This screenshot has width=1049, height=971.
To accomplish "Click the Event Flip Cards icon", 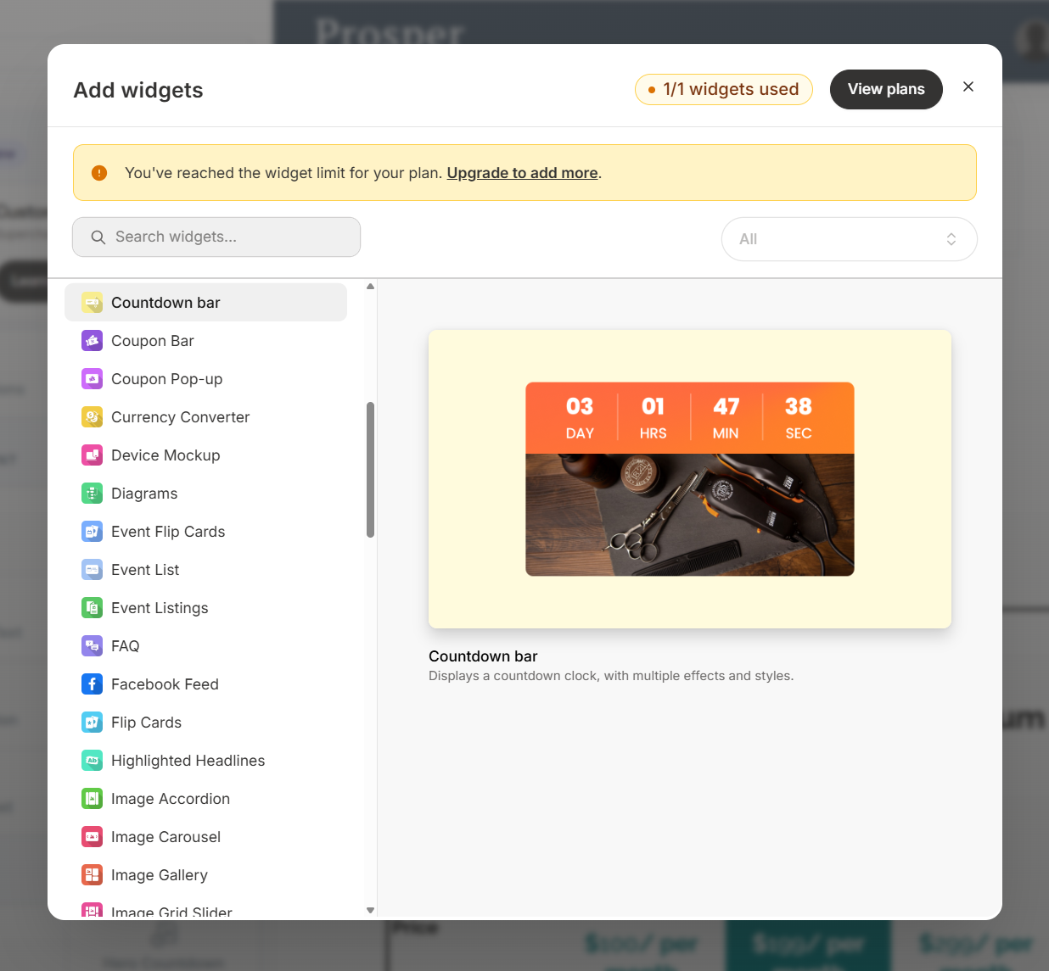I will (92, 532).
